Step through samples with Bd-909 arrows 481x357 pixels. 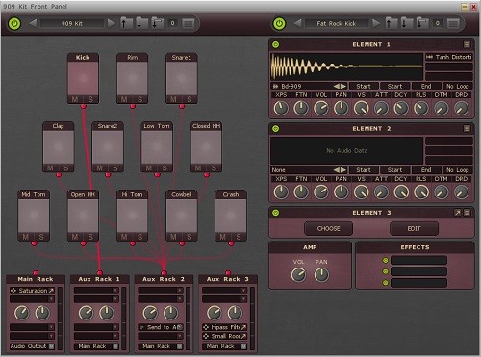pos(340,86)
